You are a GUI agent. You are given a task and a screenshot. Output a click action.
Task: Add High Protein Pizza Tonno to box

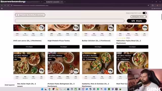click(x=64, y=47)
